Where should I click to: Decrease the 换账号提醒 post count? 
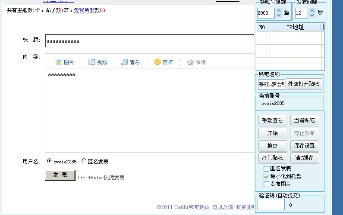coord(279,15)
